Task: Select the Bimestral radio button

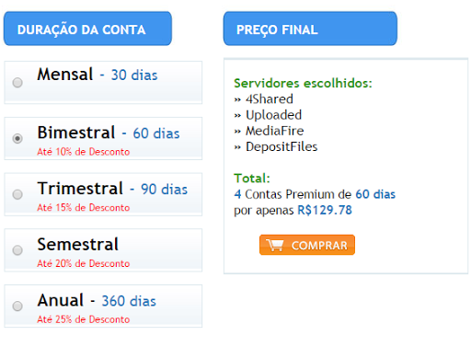Action: pos(17,138)
